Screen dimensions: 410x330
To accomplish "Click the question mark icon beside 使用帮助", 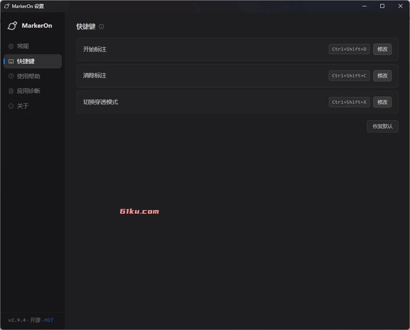I will point(11,76).
